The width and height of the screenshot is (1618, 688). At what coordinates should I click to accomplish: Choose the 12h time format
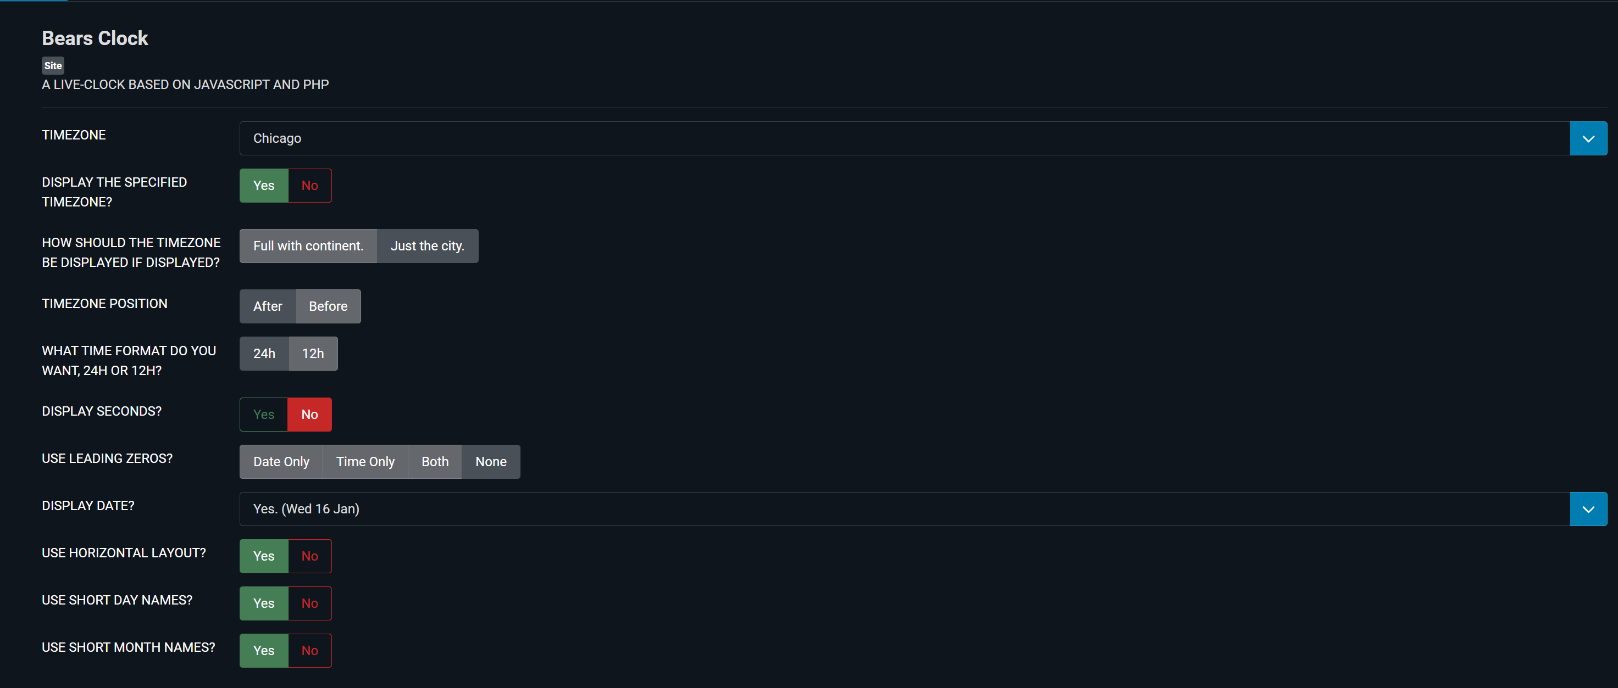point(313,353)
